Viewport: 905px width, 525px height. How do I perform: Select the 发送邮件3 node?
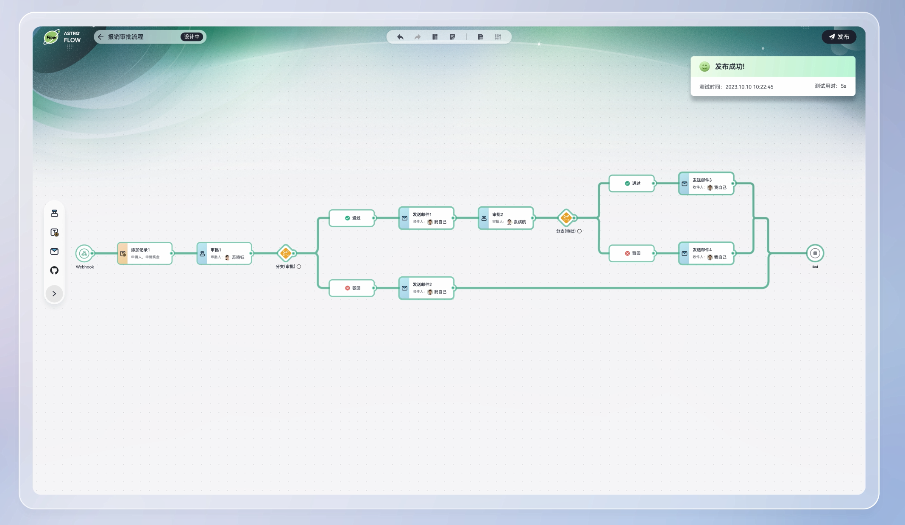click(x=706, y=183)
